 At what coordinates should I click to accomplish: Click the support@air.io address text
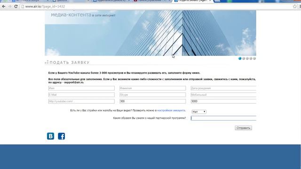[x=74, y=83]
